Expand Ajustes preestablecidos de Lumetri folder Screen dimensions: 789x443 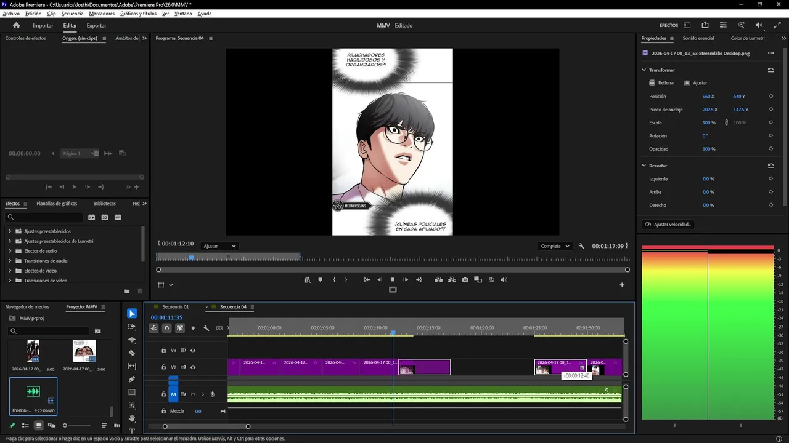[10, 241]
